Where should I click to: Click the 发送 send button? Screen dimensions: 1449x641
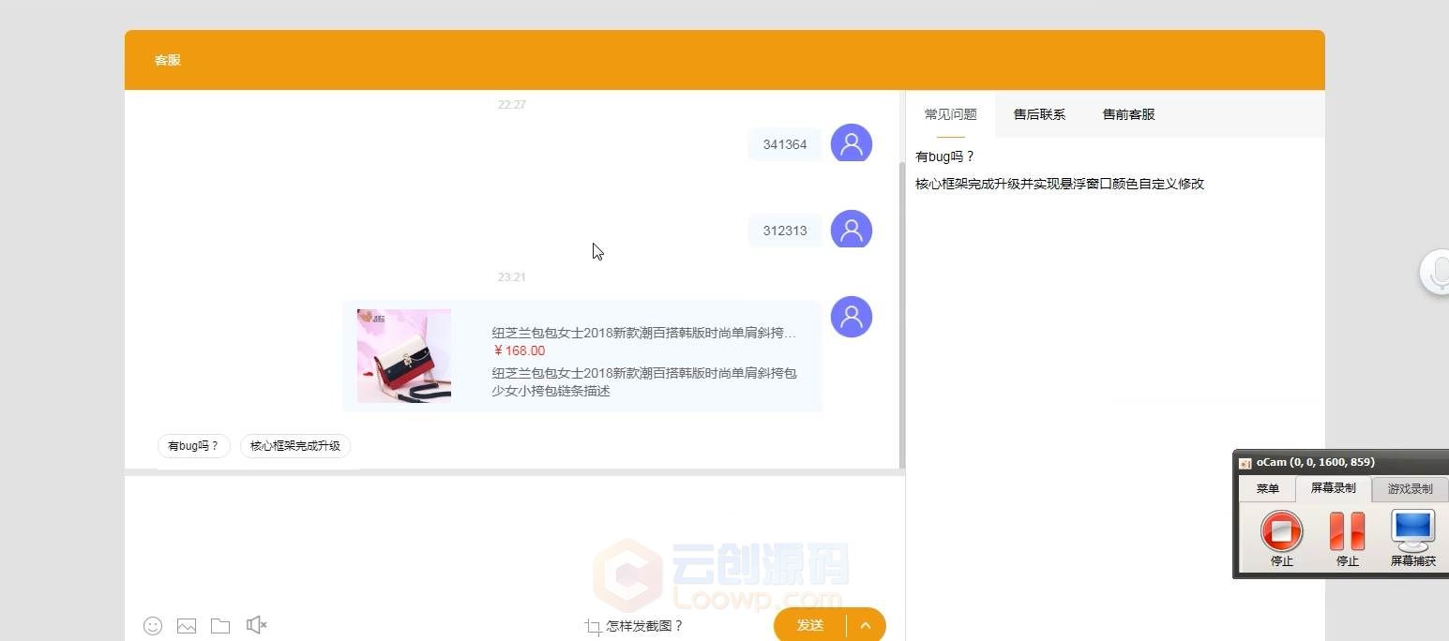pyautogui.click(x=810, y=625)
